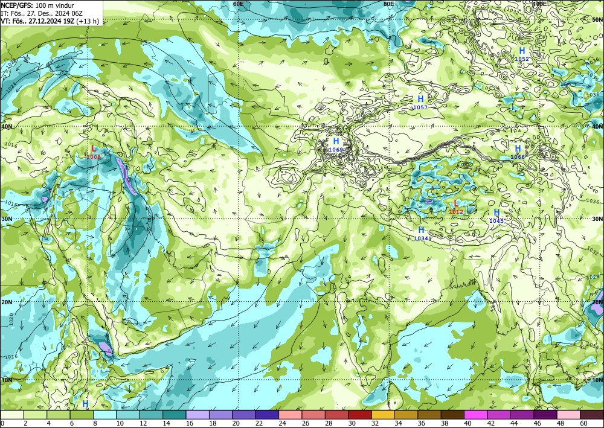
Task: Click the legend value '8'
Action: (x=95, y=423)
